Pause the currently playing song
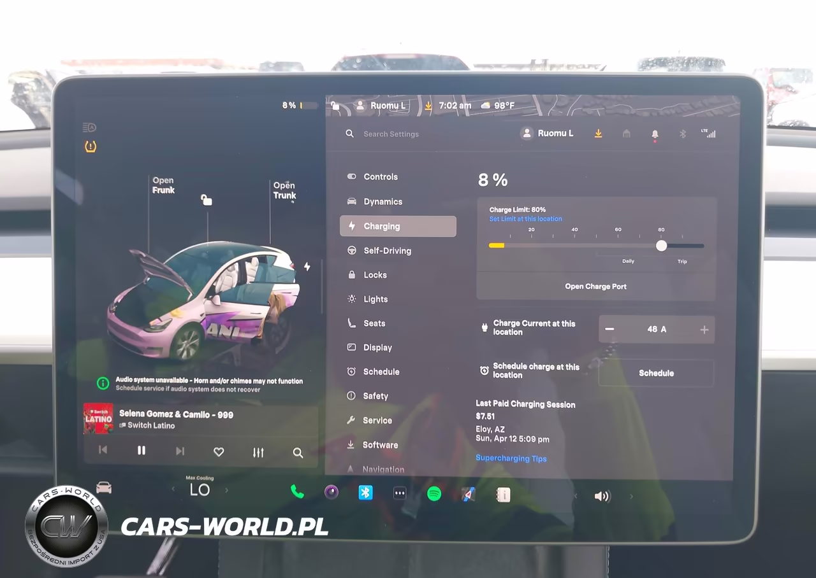The width and height of the screenshot is (816, 578). (142, 451)
